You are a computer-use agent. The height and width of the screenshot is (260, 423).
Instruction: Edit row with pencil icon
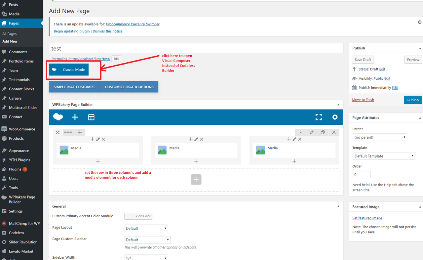(312, 132)
